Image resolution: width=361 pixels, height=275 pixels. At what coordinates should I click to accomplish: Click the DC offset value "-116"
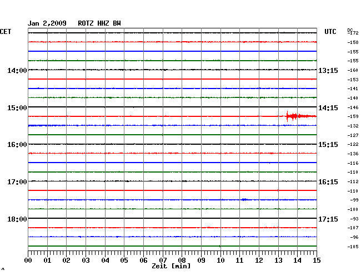pos(353,163)
